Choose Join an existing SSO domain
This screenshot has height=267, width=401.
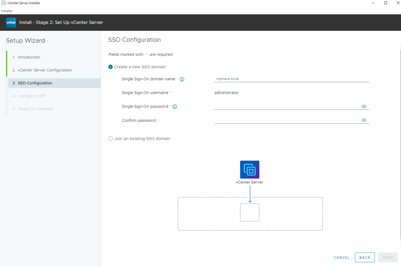[x=110, y=139]
